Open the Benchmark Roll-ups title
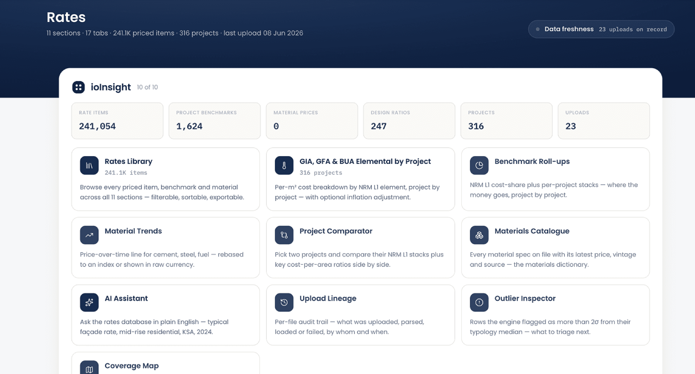This screenshot has height=374, width=695. pos(532,162)
